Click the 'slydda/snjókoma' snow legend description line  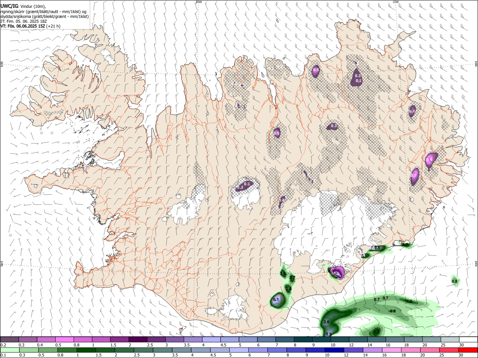click(44, 16)
